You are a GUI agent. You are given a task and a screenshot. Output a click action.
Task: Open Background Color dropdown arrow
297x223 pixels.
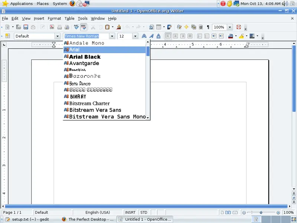click(x=257, y=36)
